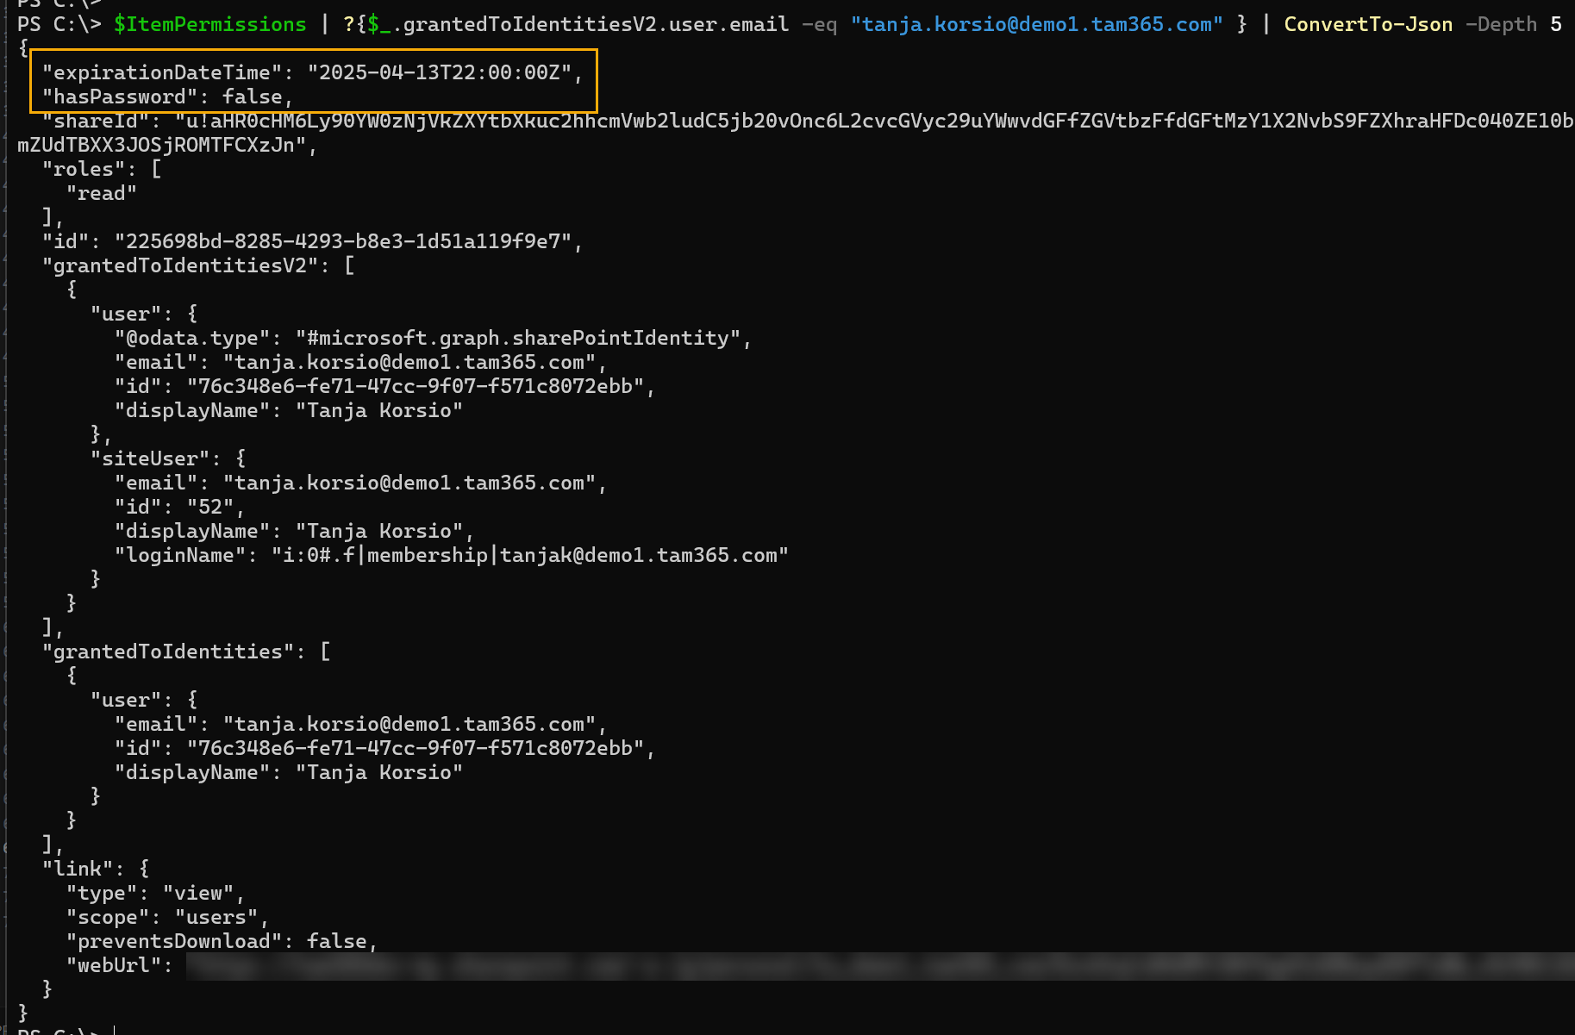Click the read role value
1575x1035 pixels.
tap(103, 193)
